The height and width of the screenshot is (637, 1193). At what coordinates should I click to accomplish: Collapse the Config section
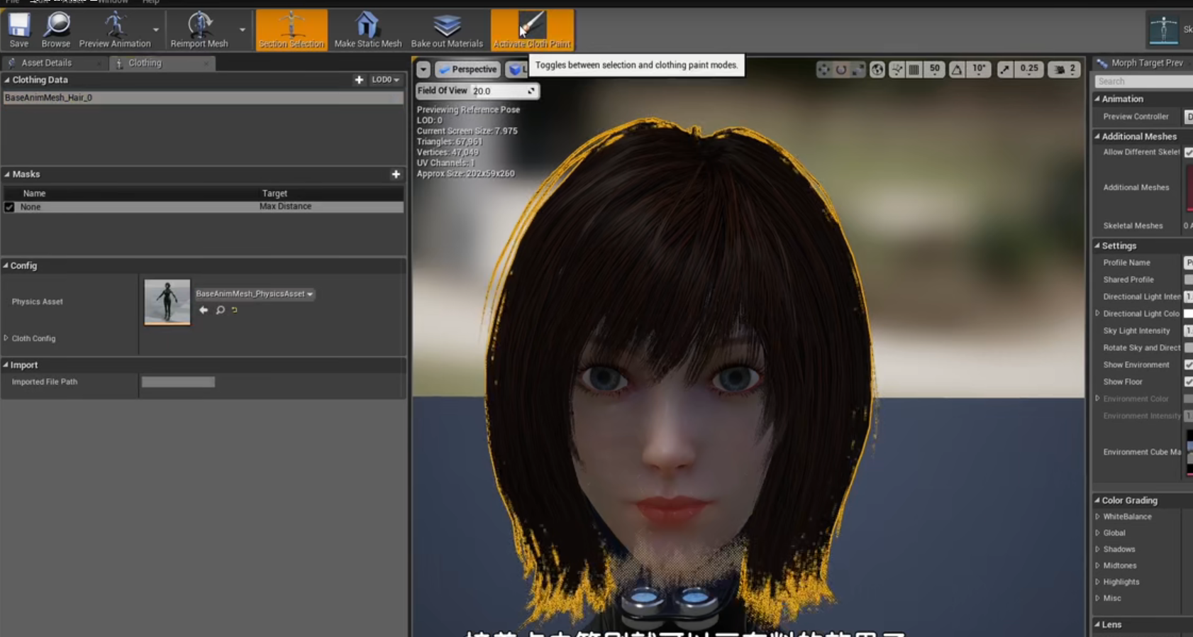point(6,266)
